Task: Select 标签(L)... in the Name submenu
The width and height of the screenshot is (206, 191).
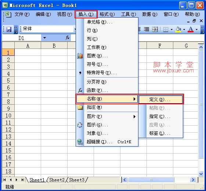Action: coord(161,133)
